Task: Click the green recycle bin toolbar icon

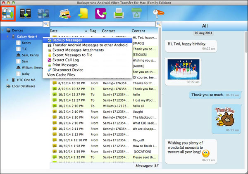Action: pyautogui.click(x=136, y=14)
